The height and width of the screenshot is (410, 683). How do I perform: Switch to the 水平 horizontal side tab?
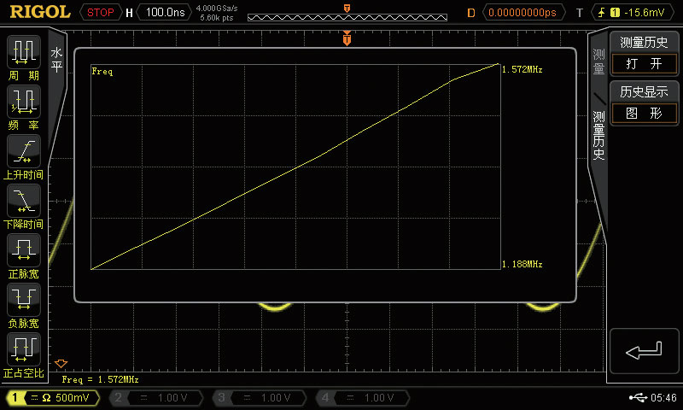57,60
